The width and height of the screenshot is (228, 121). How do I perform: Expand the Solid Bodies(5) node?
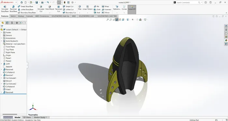point(1,41)
